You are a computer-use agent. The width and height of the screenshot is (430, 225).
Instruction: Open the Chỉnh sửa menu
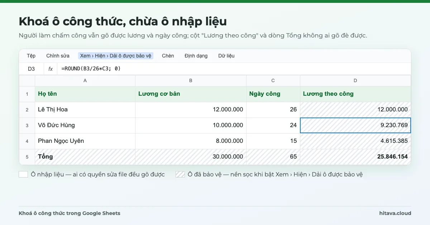(x=58, y=56)
